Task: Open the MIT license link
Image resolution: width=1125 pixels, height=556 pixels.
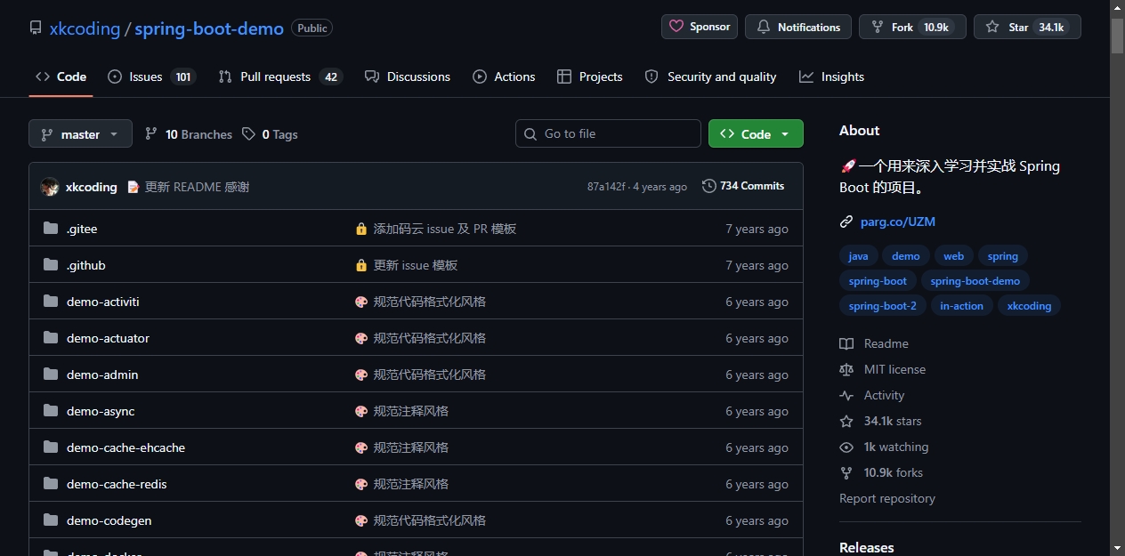Action: point(883,369)
